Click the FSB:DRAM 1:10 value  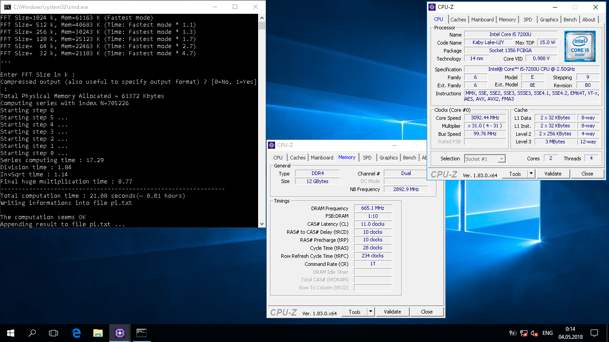[373, 216]
